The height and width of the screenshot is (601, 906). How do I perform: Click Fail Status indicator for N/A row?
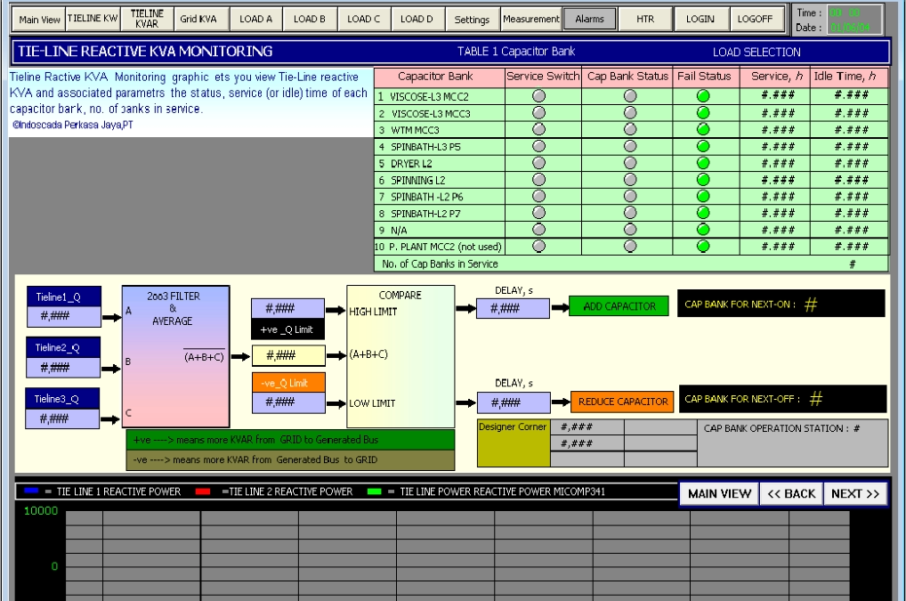pos(704,230)
